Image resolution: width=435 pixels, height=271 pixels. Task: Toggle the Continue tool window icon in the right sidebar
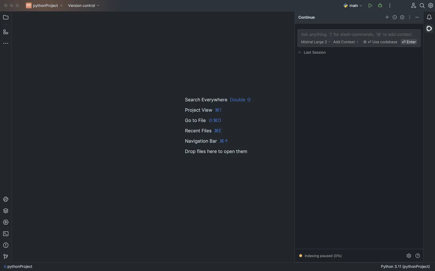tap(429, 28)
